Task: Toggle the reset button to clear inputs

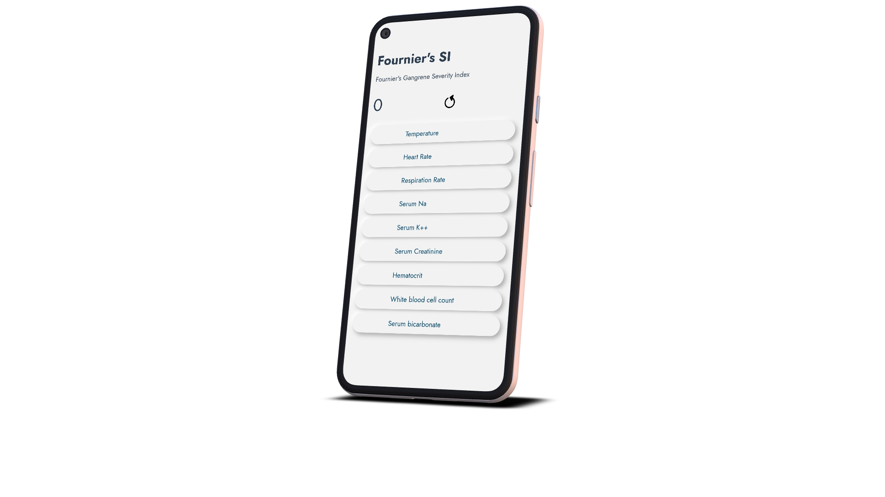Action: (449, 101)
